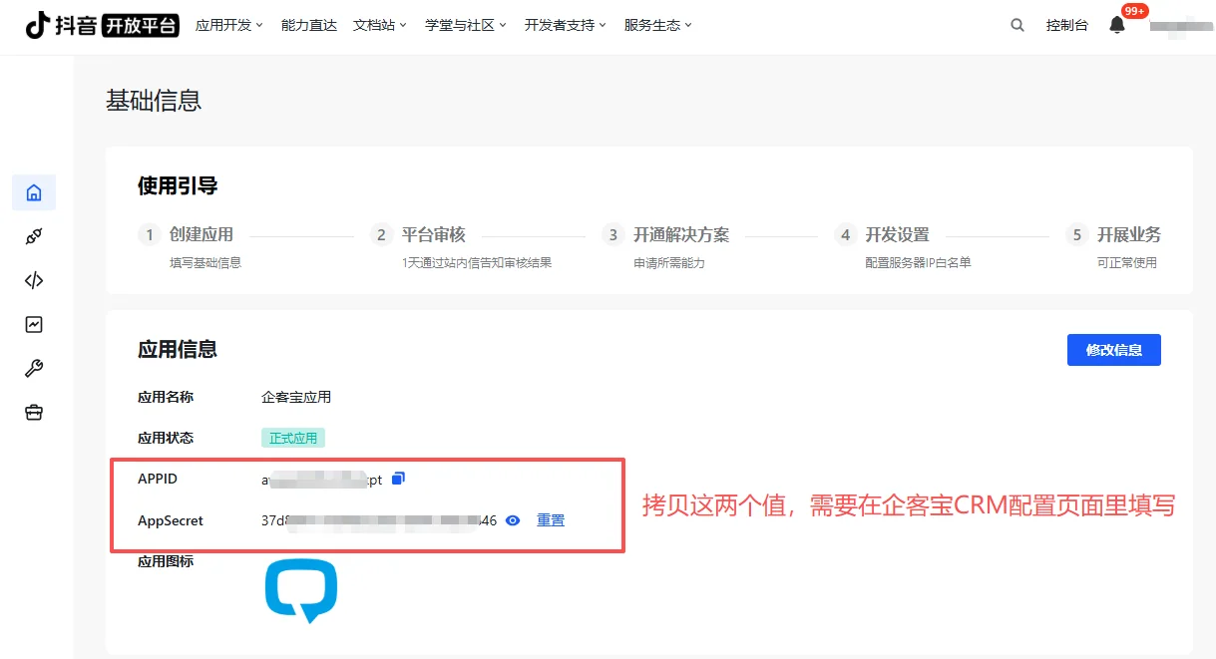
Task: Open the plug capability sidebar icon
Action: (34, 236)
